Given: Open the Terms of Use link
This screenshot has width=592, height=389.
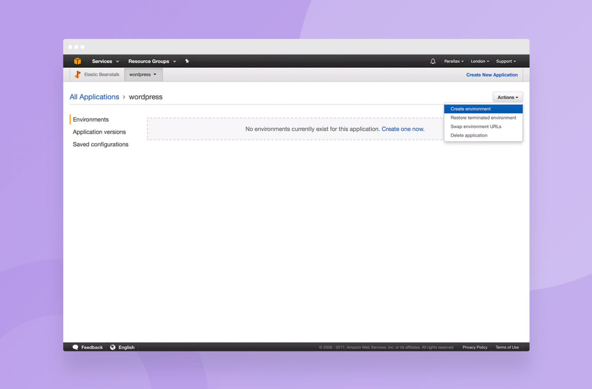Looking at the screenshot, I should 507,347.
